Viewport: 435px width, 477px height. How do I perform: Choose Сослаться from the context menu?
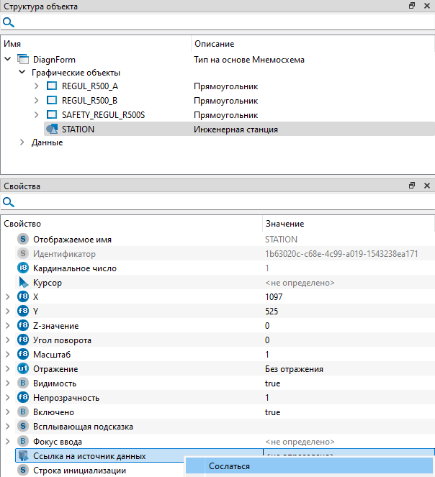229,466
